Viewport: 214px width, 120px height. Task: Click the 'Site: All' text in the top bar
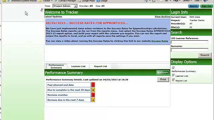pos(100,6)
